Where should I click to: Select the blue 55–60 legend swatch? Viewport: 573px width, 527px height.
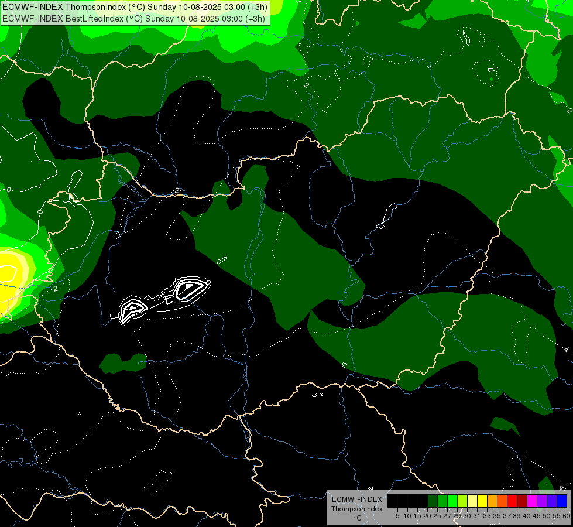[562, 501]
